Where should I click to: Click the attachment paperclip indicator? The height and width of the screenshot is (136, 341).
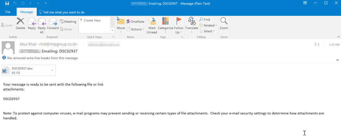coord(316,44)
